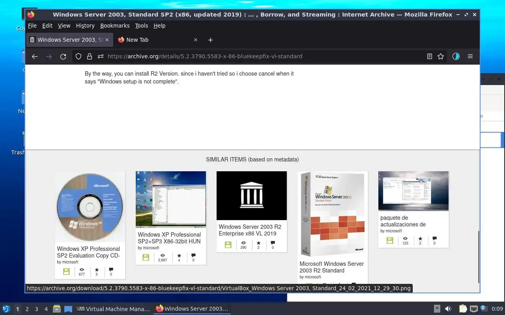Open the Firefox account icon

click(x=456, y=56)
